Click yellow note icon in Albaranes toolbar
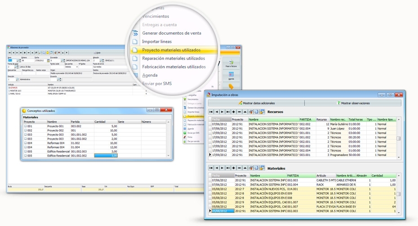 (48, 53)
